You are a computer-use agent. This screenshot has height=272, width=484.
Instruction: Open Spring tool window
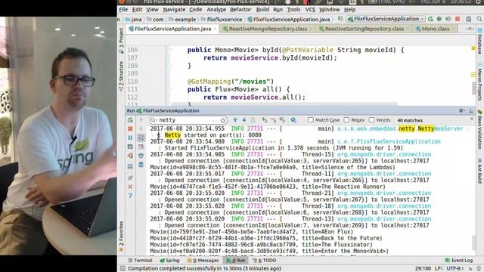169,260
